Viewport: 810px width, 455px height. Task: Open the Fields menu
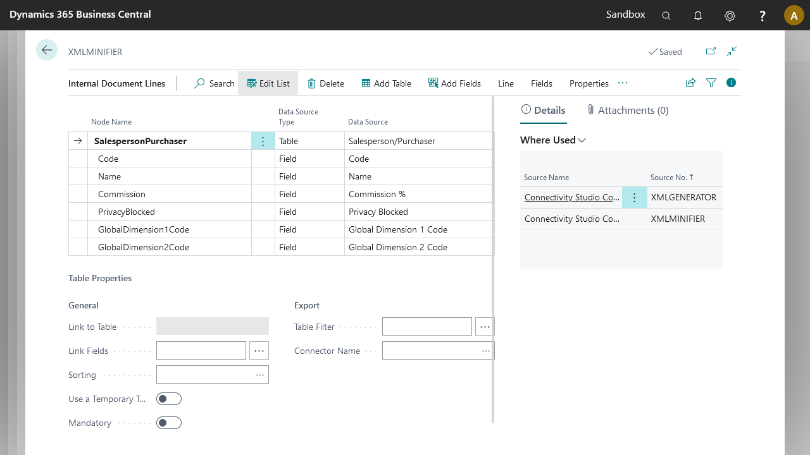pos(542,83)
